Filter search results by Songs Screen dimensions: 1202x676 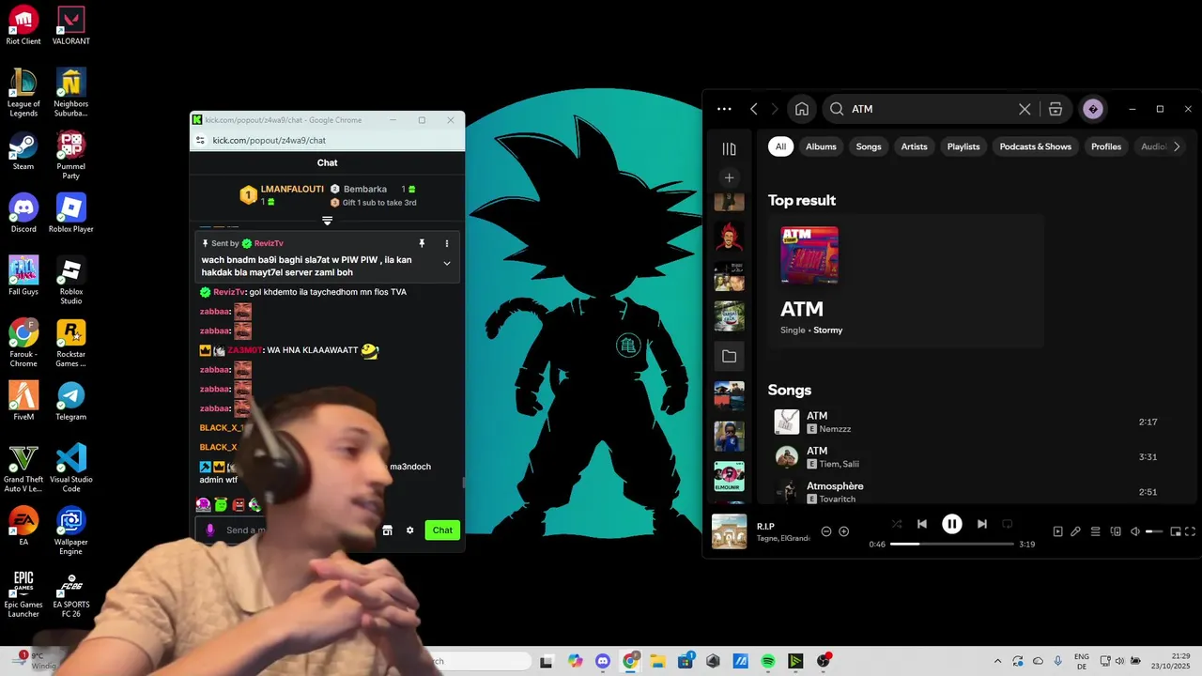869,146
